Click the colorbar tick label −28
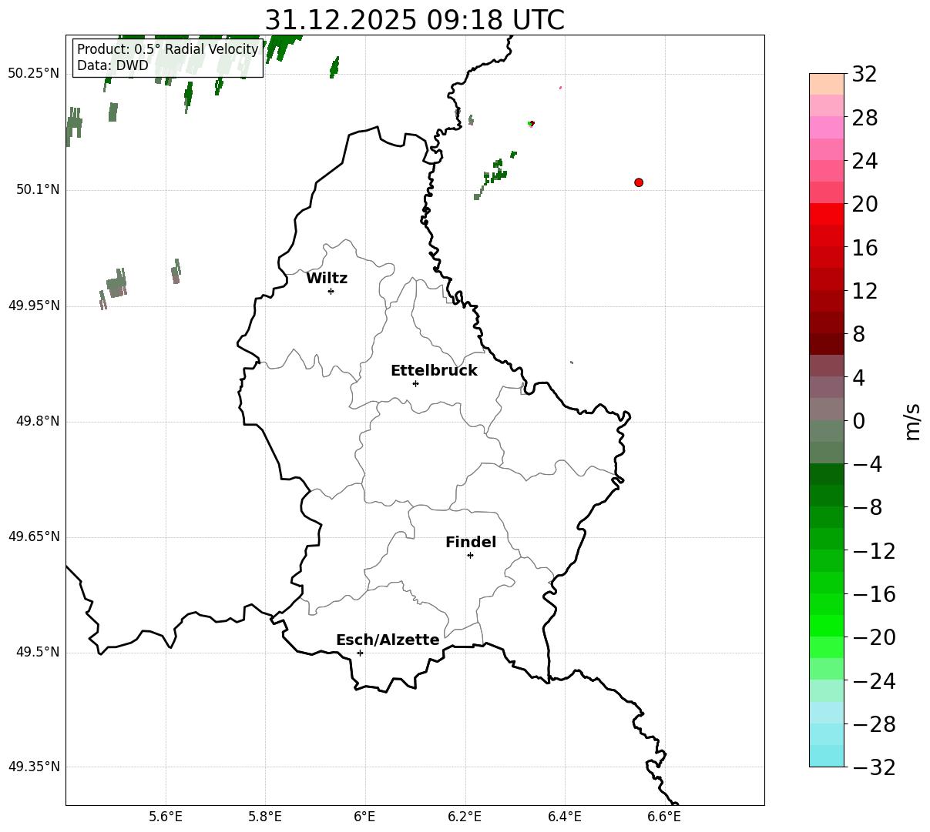 874,724
